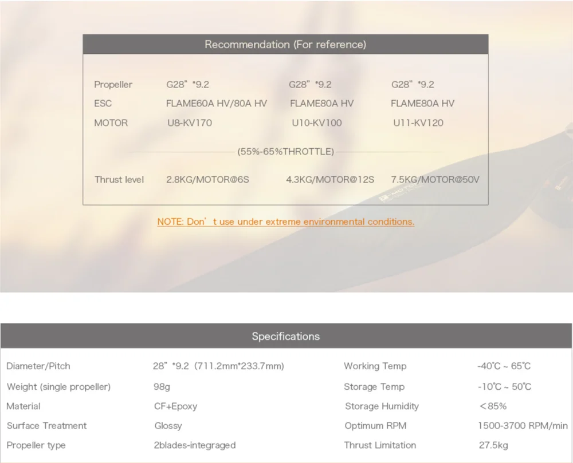Click the "U10-KV100" motor value
The width and height of the screenshot is (573, 463).
click(x=316, y=123)
